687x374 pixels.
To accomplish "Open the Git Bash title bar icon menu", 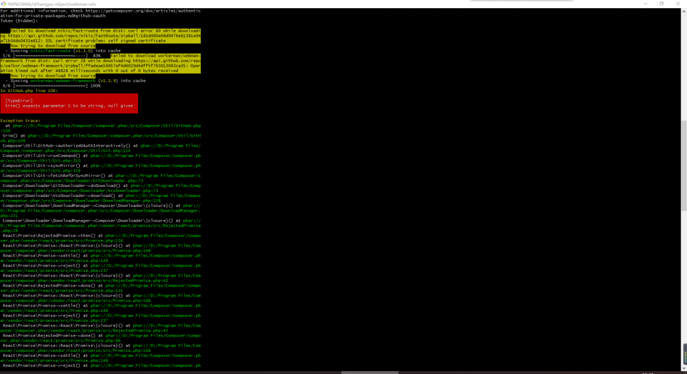I will pos(4,4).
